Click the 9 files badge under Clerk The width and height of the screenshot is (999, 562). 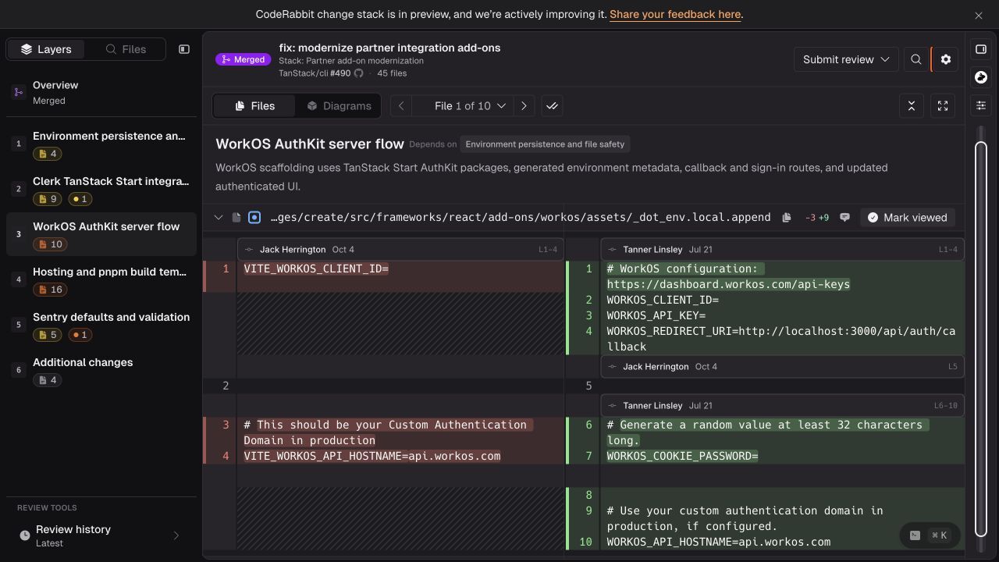tap(47, 199)
